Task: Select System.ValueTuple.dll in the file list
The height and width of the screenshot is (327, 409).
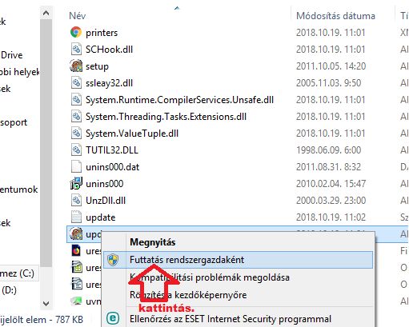Action: click(x=132, y=134)
